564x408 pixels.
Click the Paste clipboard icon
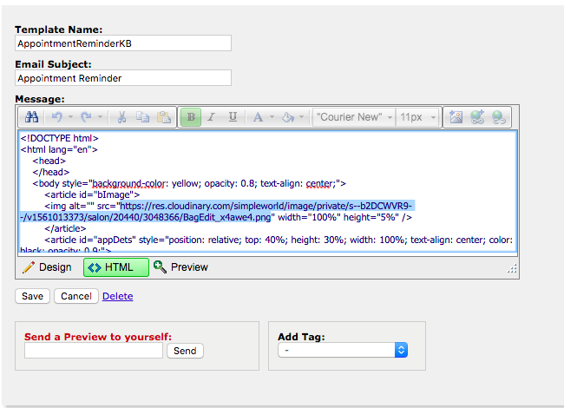click(164, 117)
